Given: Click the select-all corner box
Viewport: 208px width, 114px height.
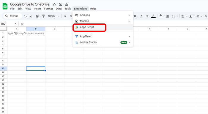Looking at the screenshot, I should tap(3, 28).
